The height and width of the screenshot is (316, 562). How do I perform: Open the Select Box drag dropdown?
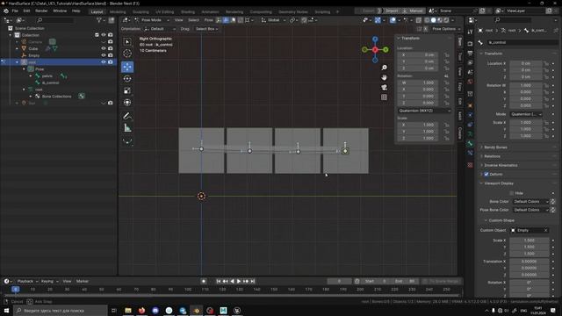coord(207,29)
